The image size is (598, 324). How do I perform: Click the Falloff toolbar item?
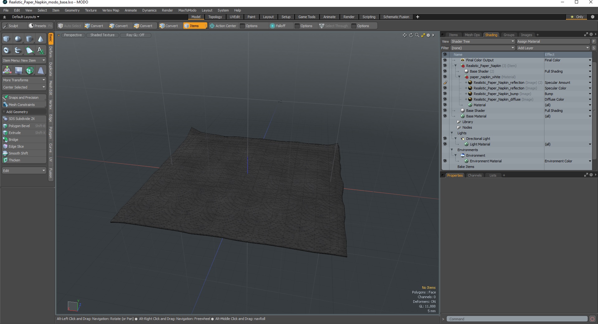tap(278, 26)
